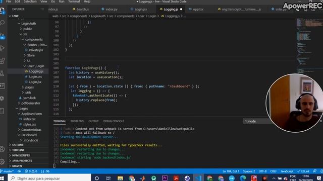Viewport: 323px width, 181px height.
Task: Change encoding via UTF-8 status item
Action: [262, 171]
